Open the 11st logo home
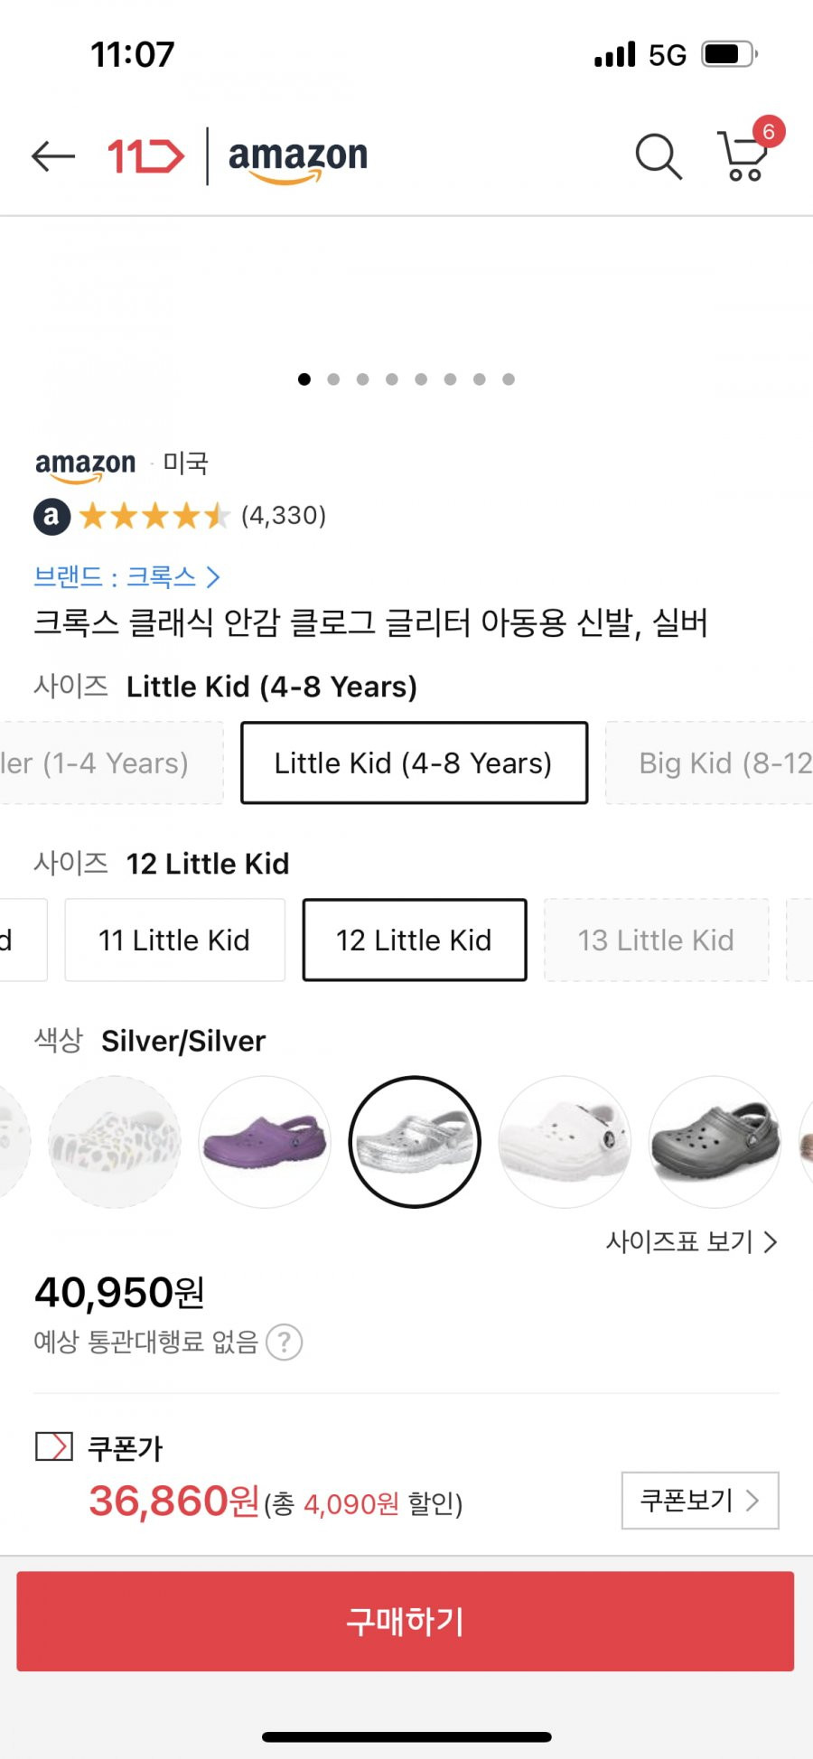Viewport: 813px width, 1759px height. pos(145,156)
